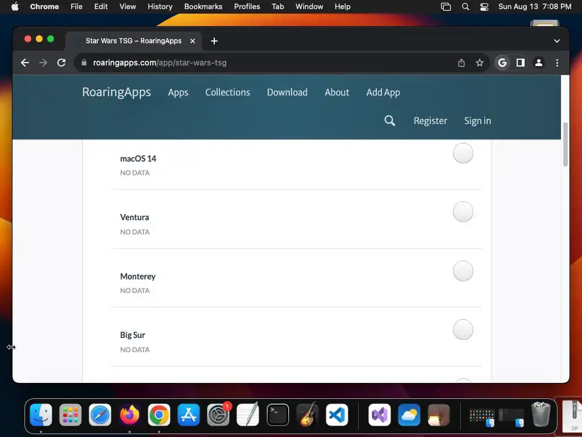Viewport: 582px width, 437px height.
Task: Click the Star Wars TSG tab
Action: point(134,41)
